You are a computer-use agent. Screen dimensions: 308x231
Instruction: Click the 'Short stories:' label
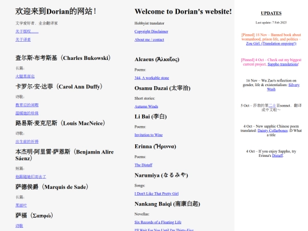(145, 99)
